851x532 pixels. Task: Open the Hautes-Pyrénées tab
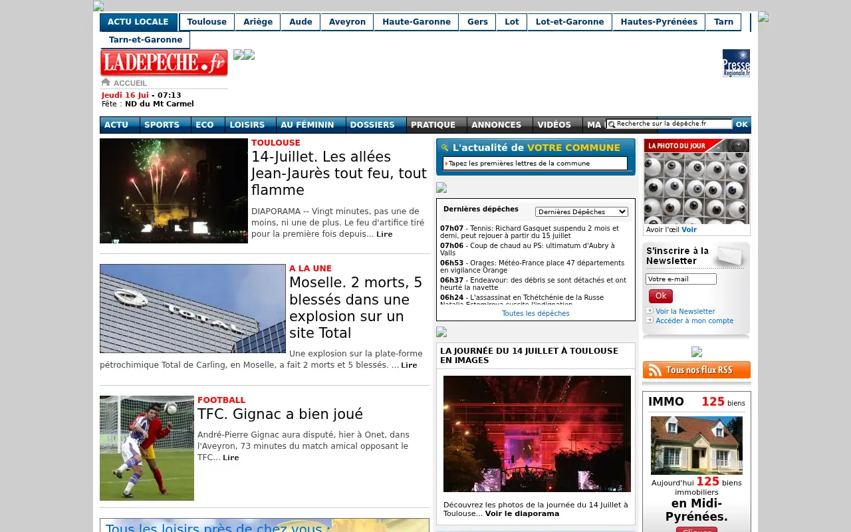(x=659, y=22)
